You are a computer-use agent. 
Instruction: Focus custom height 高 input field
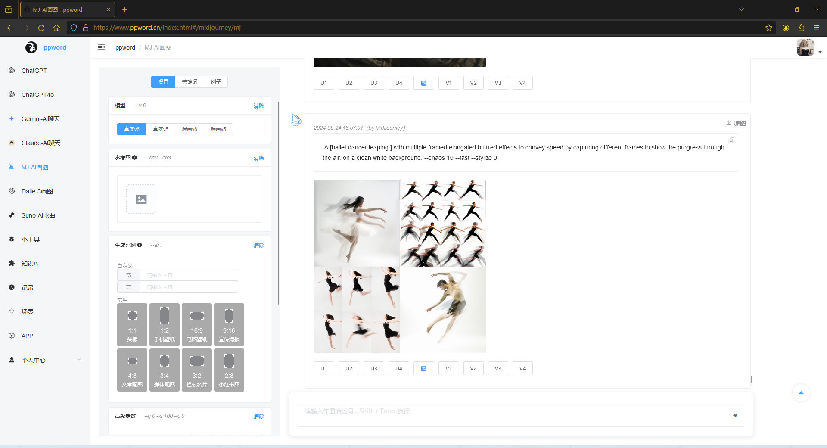(x=189, y=287)
